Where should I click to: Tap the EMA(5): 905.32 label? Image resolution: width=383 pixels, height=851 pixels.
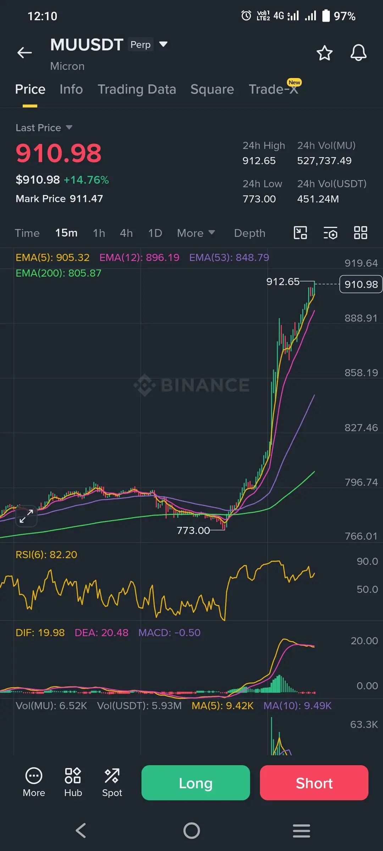click(x=52, y=257)
